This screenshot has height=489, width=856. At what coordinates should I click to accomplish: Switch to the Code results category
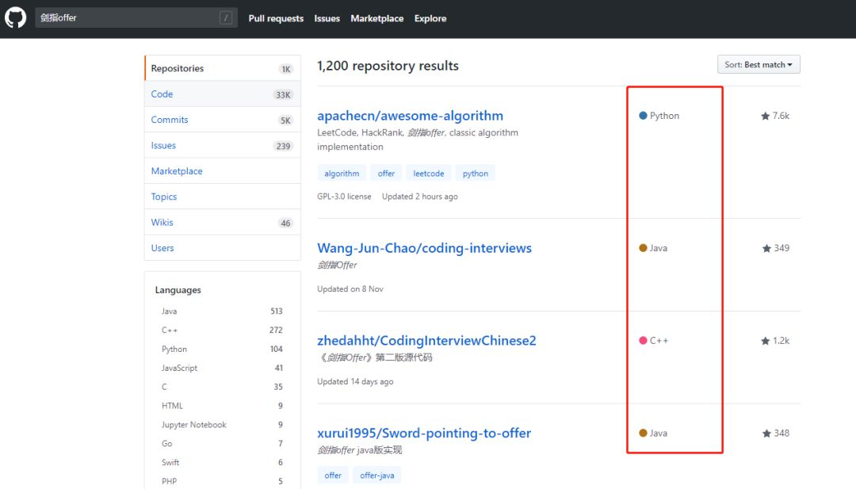click(223, 94)
